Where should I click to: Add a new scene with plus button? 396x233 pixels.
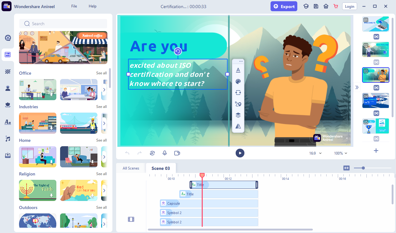pyautogui.click(x=376, y=151)
